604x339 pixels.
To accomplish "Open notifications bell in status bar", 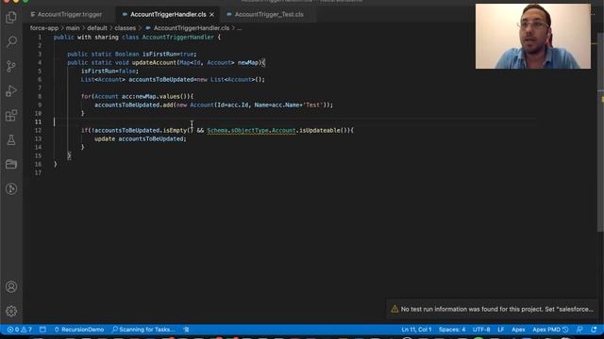I will (594, 330).
